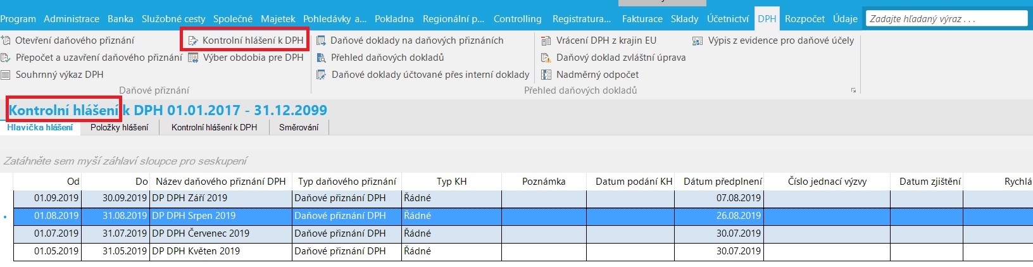Click the search field Zadajte hľadaný výraz
Viewport: 1033px width, 267px height.
946,19
